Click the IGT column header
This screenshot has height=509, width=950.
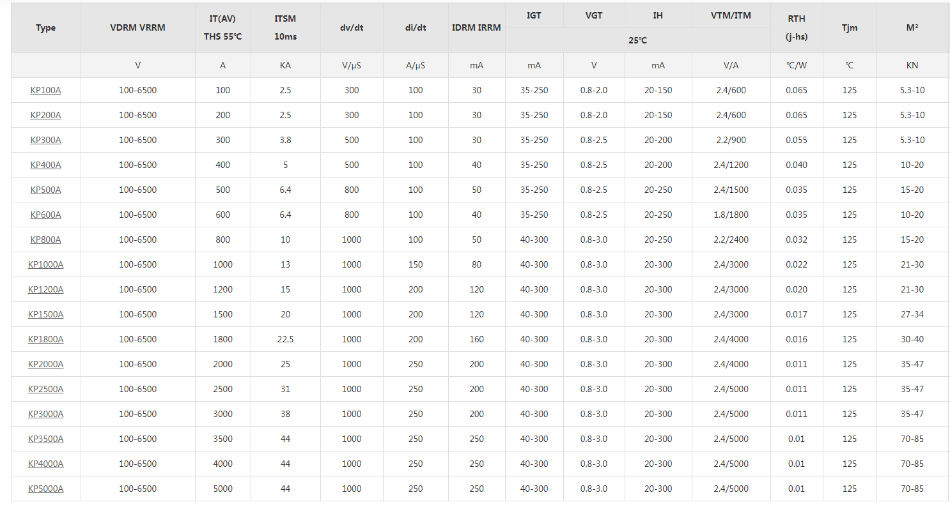point(534,15)
